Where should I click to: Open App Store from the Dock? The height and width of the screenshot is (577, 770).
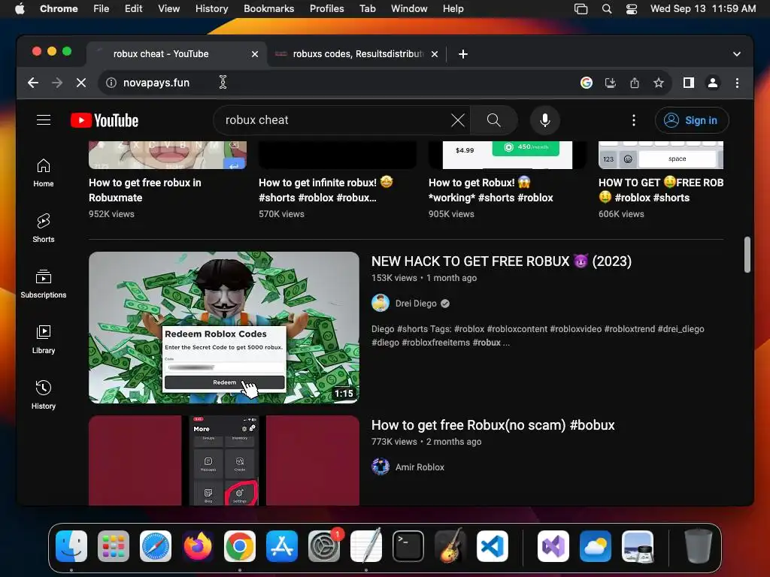coord(282,546)
